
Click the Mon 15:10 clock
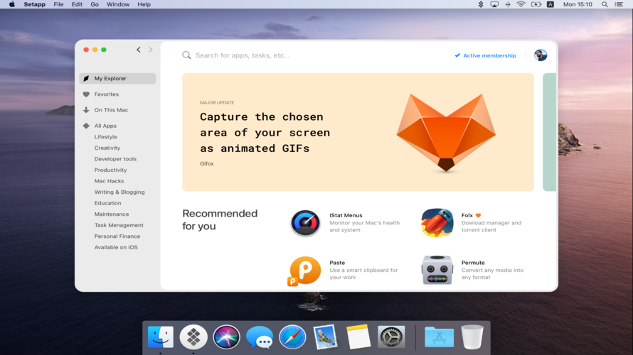click(578, 4)
